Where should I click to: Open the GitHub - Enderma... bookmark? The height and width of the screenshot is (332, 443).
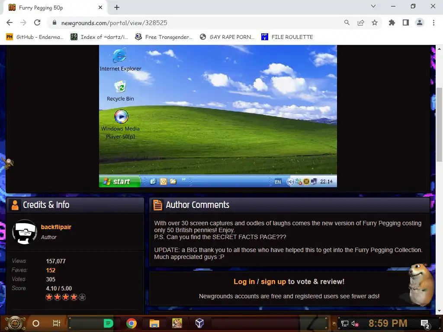click(35, 37)
